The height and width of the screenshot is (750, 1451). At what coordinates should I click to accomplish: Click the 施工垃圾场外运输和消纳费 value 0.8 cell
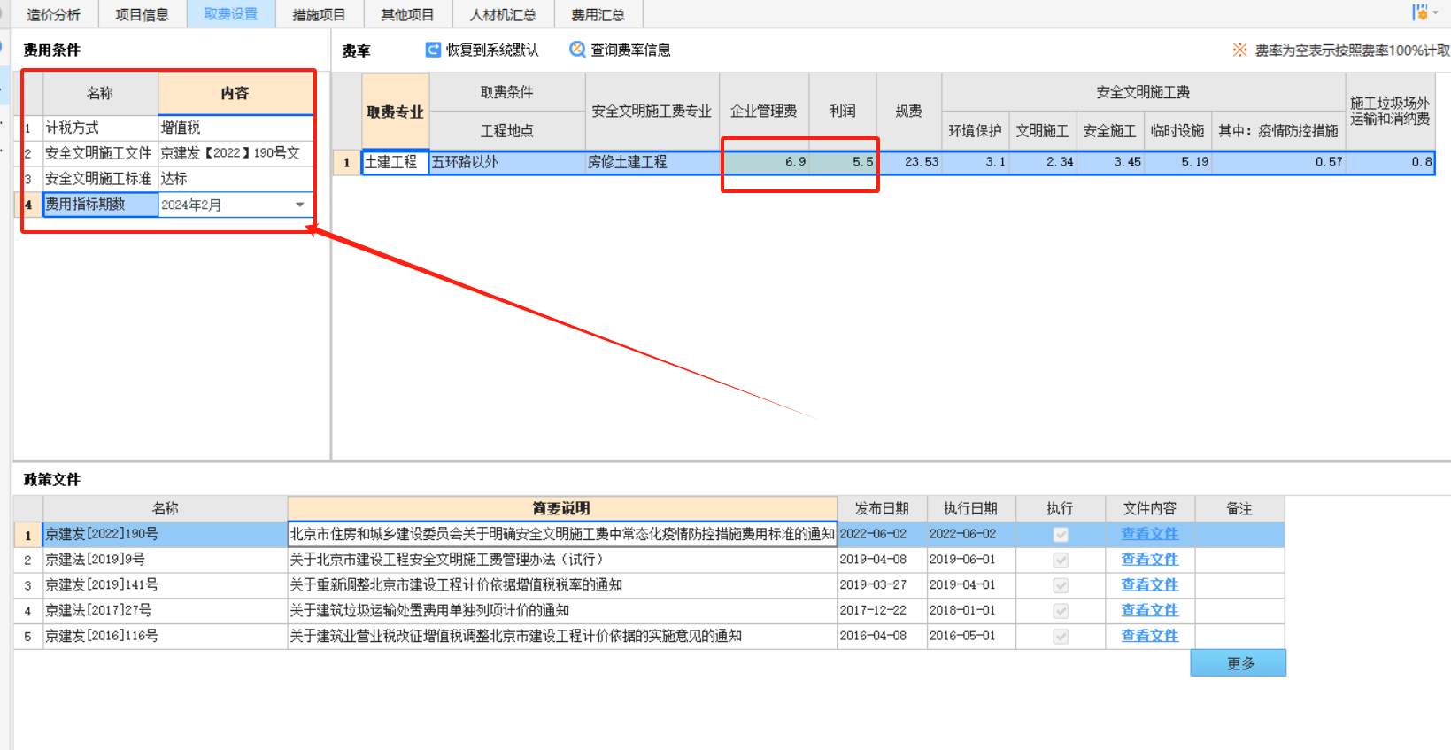(x=1390, y=162)
